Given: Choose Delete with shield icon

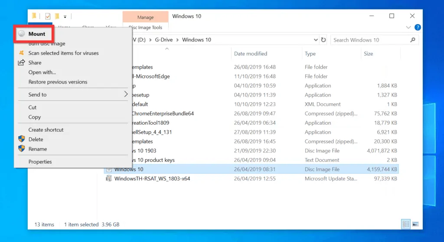Looking at the screenshot, I should 36,139.
